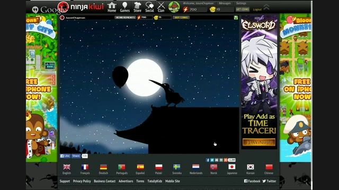The image size is (339, 190).
Task: Click the Facebook Like button
Action: [x=65, y=156]
